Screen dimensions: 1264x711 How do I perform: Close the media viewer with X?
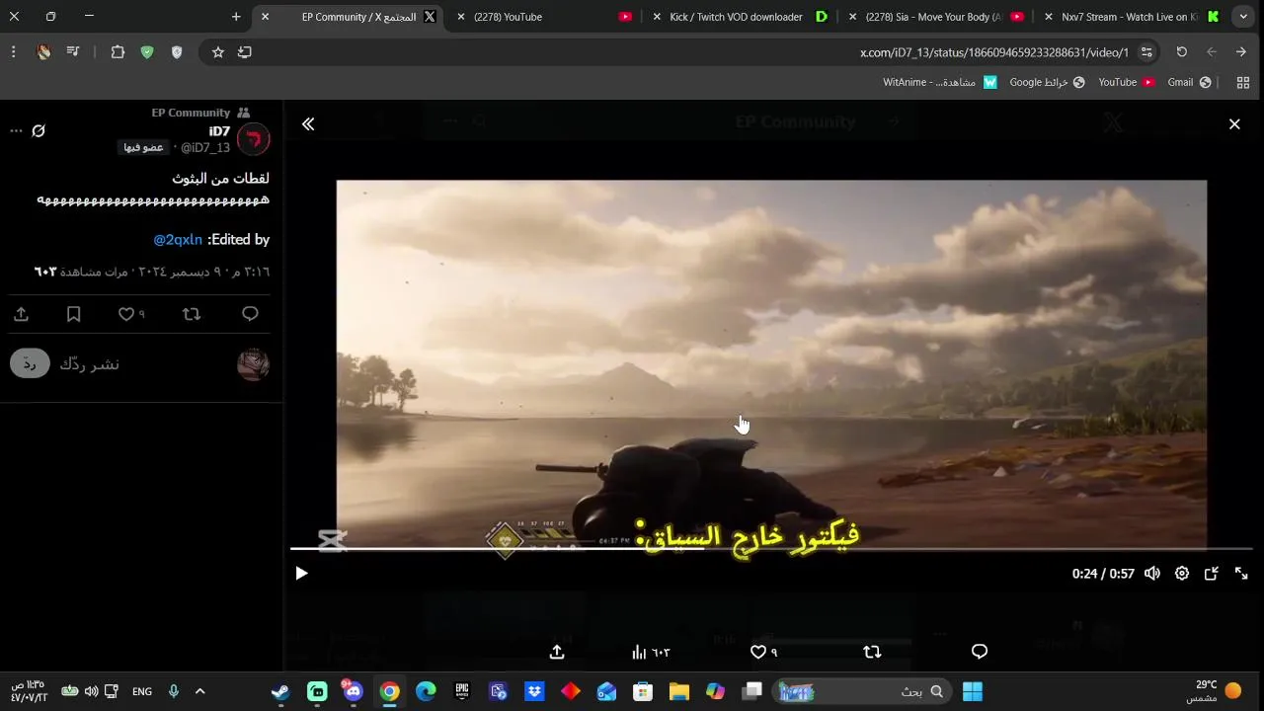pyautogui.click(x=1234, y=124)
